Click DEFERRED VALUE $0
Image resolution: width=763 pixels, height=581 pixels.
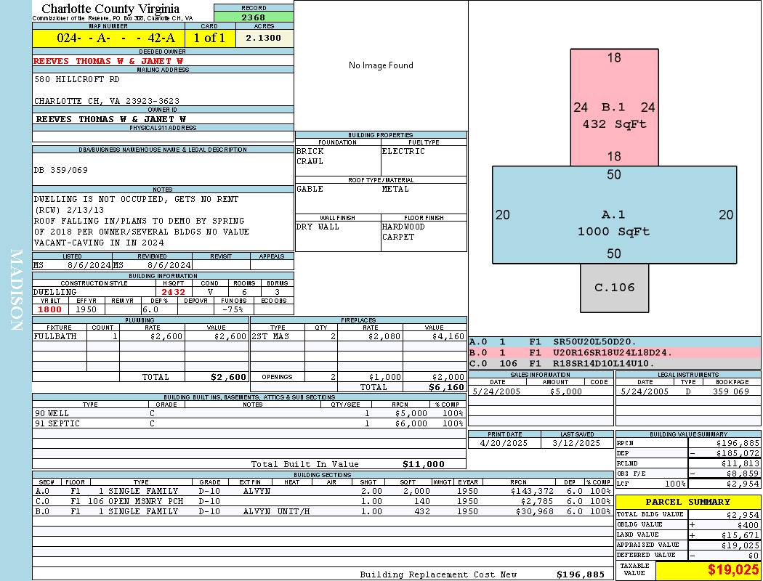[x=754, y=556]
